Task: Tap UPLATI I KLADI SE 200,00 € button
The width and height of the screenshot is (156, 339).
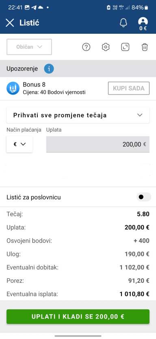Action: [x=78, y=317]
